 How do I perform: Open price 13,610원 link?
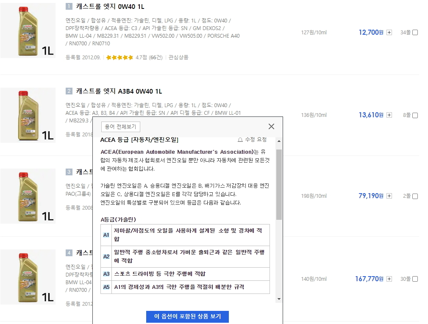371,115
